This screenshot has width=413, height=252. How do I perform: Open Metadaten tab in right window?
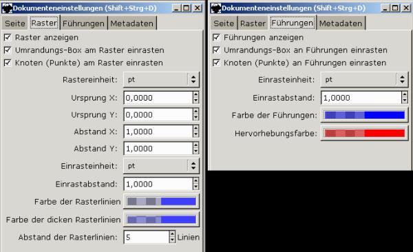pos(341,23)
